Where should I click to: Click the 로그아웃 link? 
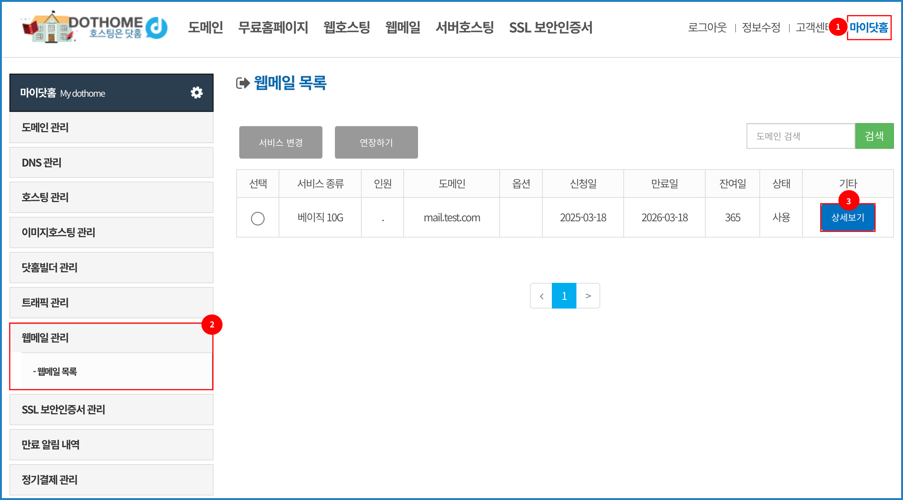click(707, 28)
